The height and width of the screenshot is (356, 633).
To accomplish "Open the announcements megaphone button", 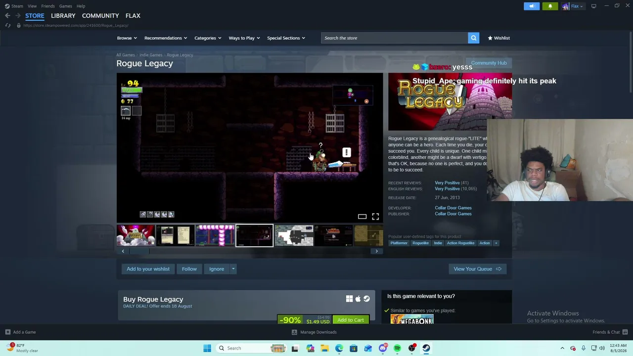I will [532, 6].
